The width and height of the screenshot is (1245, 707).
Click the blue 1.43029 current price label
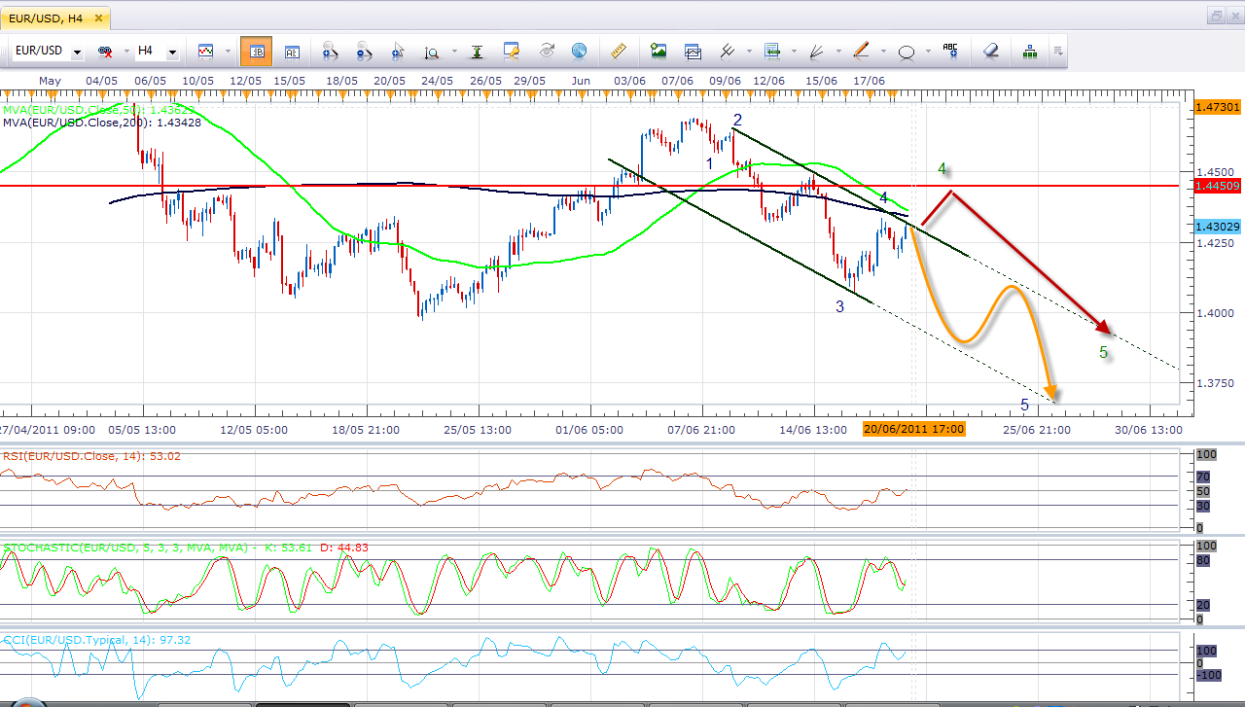click(1217, 226)
